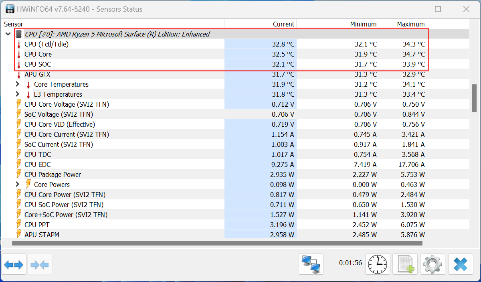Select CPU Core VID (Effective) row
Image resolution: width=481 pixels, height=282 pixels.
(x=60, y=124)
